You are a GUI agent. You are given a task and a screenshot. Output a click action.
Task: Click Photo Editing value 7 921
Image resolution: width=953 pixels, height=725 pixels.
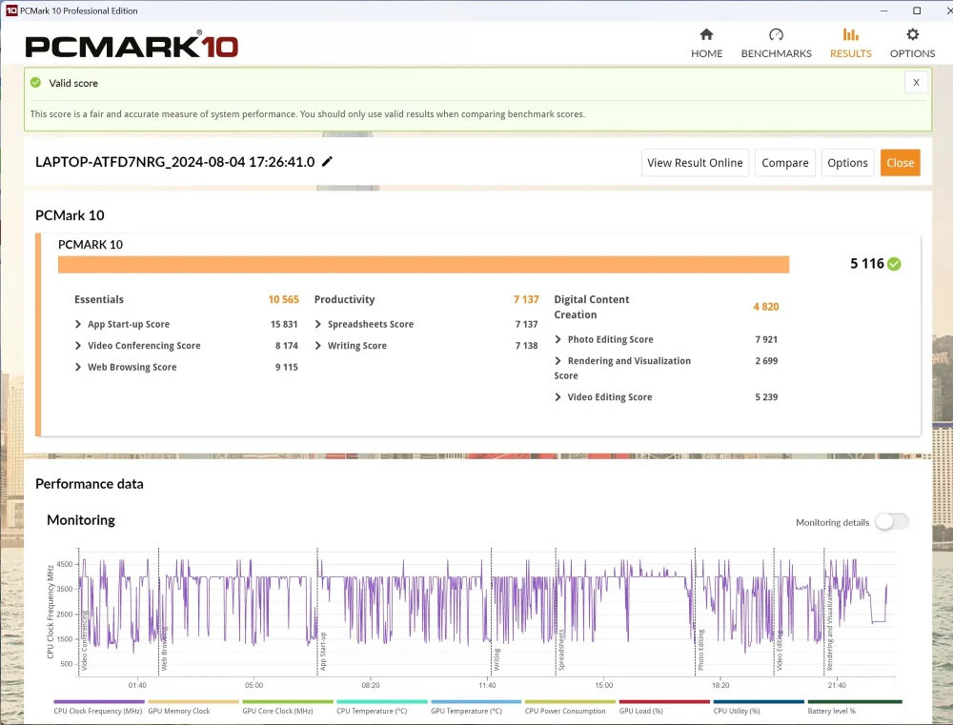click(766, 340)
